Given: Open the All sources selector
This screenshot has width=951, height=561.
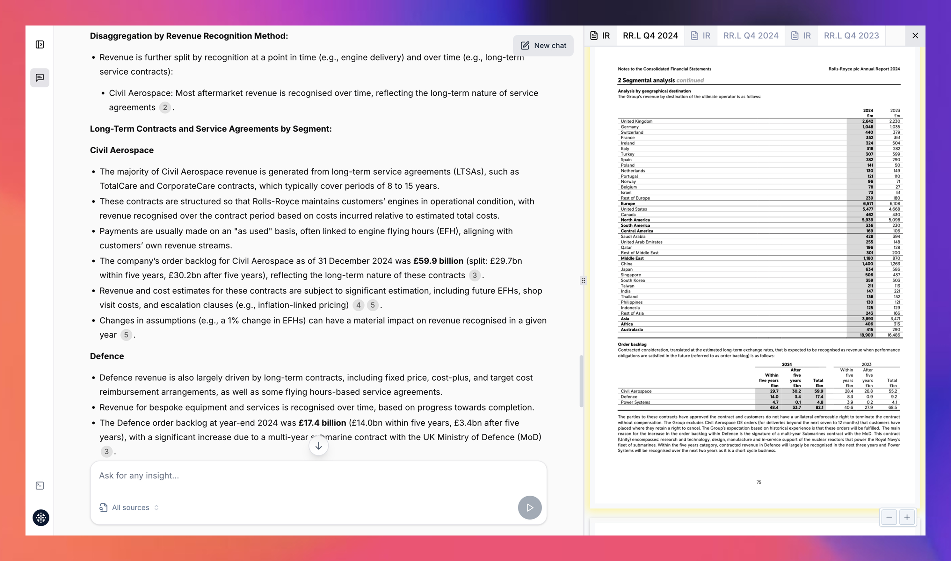Looking at the screenshot, I should [129, 507].
